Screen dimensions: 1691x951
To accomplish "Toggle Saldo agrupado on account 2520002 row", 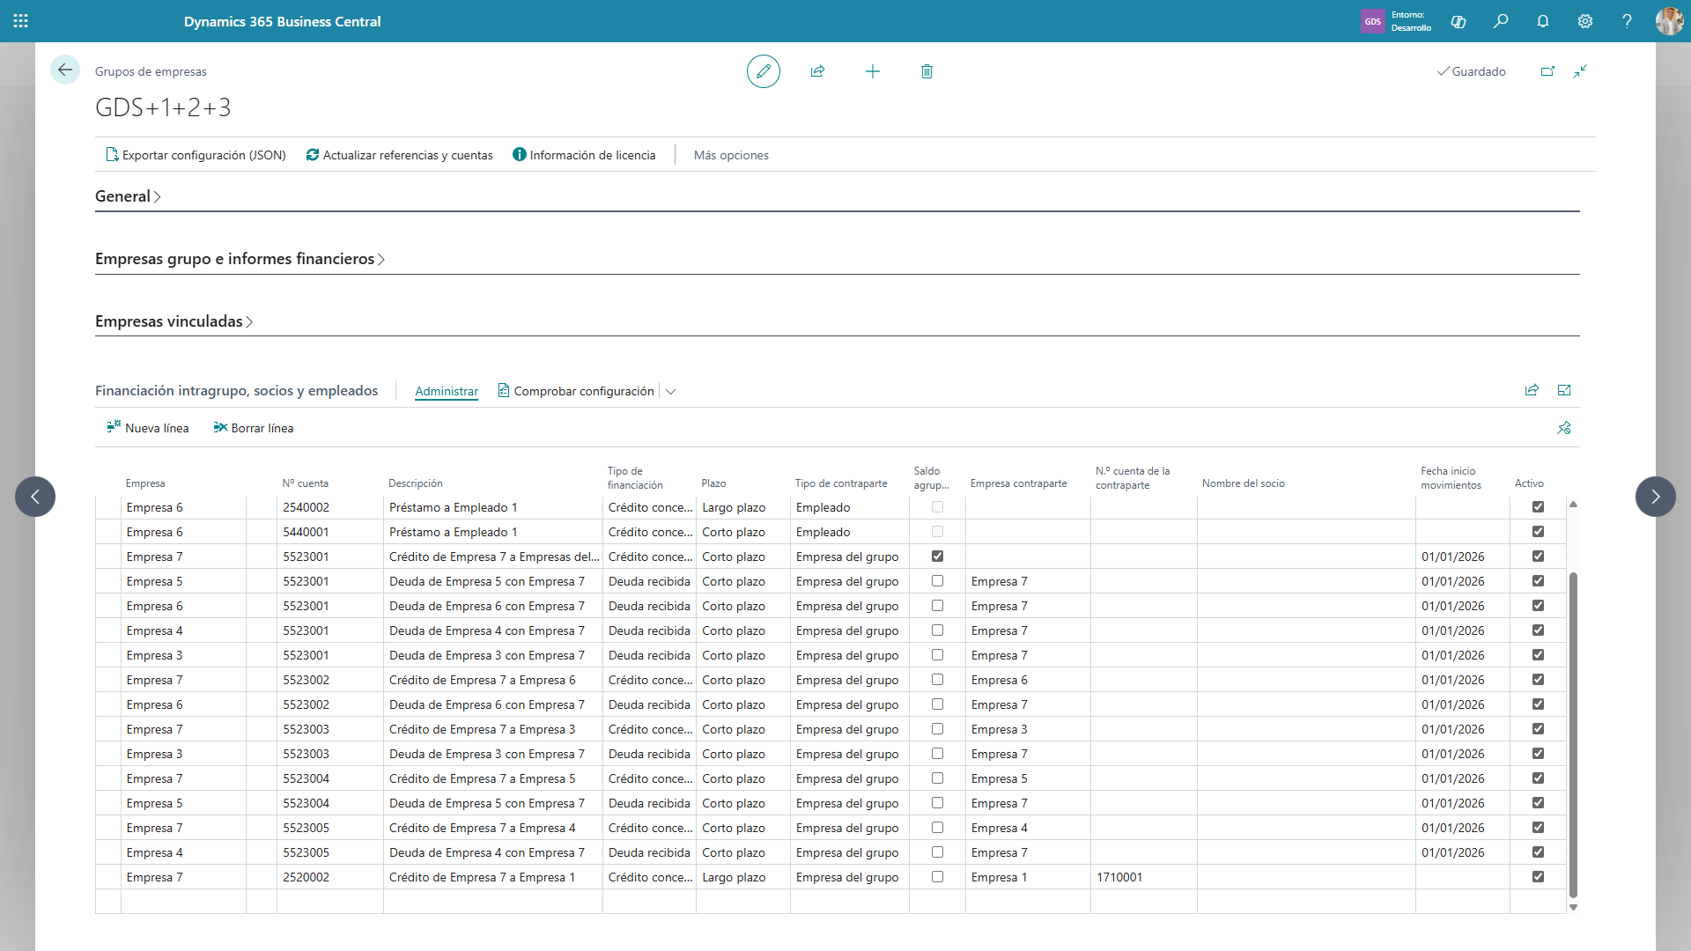I will pos(937,877).
